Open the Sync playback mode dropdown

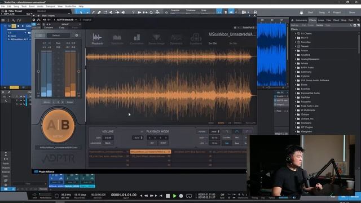pyautogui.click(x=138, y=138)
